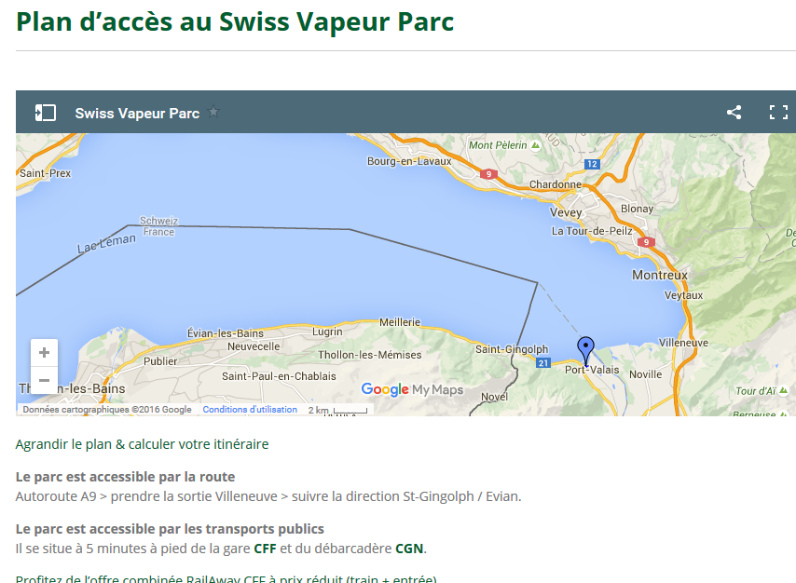
Task: Click the Montreux label on the map
Action: click(659, 275)
